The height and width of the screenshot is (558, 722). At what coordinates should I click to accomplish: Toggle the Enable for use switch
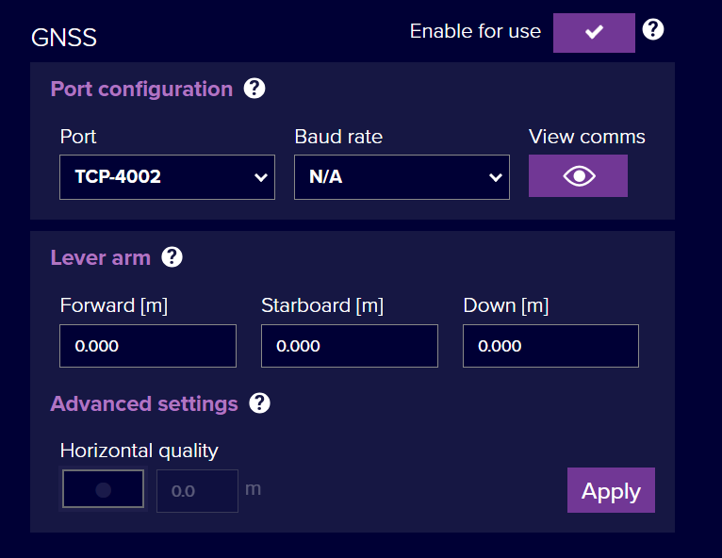[x=593, y=33]
